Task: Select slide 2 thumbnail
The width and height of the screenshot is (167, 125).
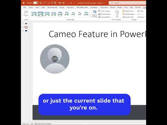Action: coord(26,27)
